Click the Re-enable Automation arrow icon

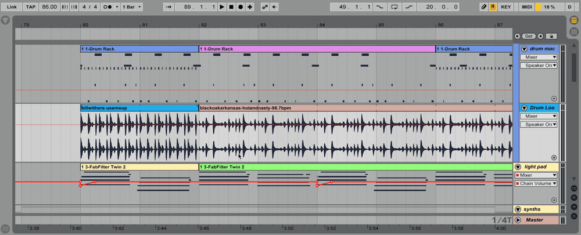pyautogui.click(x=274, y=7)
